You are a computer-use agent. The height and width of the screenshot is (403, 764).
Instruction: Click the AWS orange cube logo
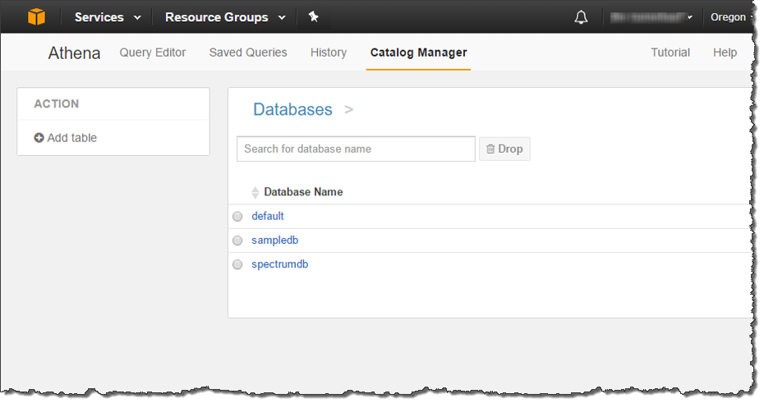36,16
